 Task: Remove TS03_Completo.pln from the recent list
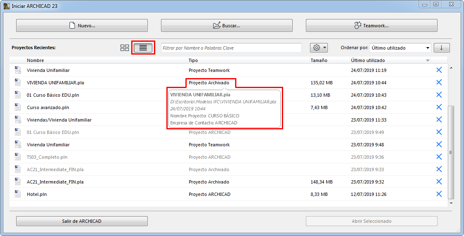(x=439, y=157)
